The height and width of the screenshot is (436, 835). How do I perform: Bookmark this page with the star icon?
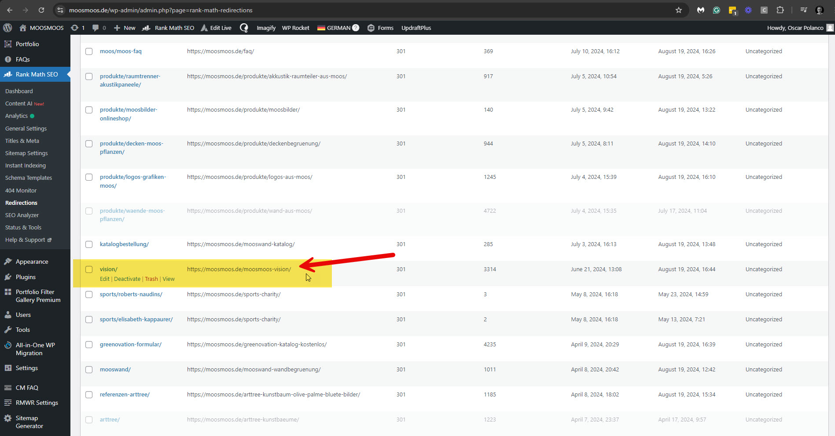678,10
